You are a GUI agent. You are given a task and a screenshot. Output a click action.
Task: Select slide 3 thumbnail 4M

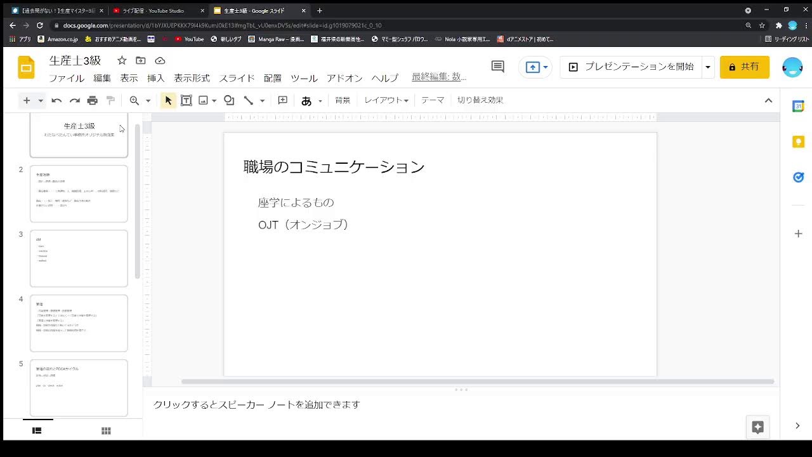point(79,258)
